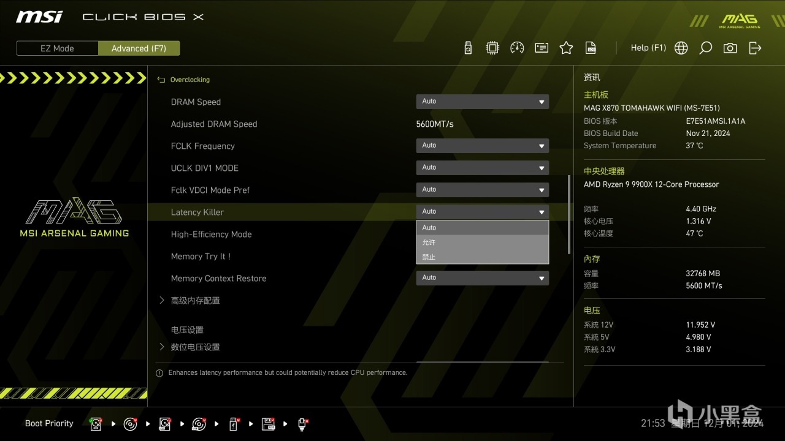Click the info icon beside the latency description
The image size is (785, 441).
pos(159,372)
